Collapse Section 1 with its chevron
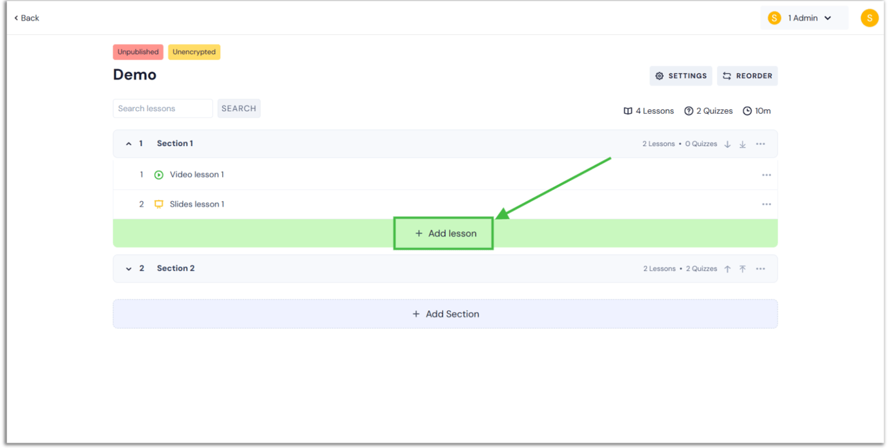Viewport: 889px width, 448px height. coord(128,144)
